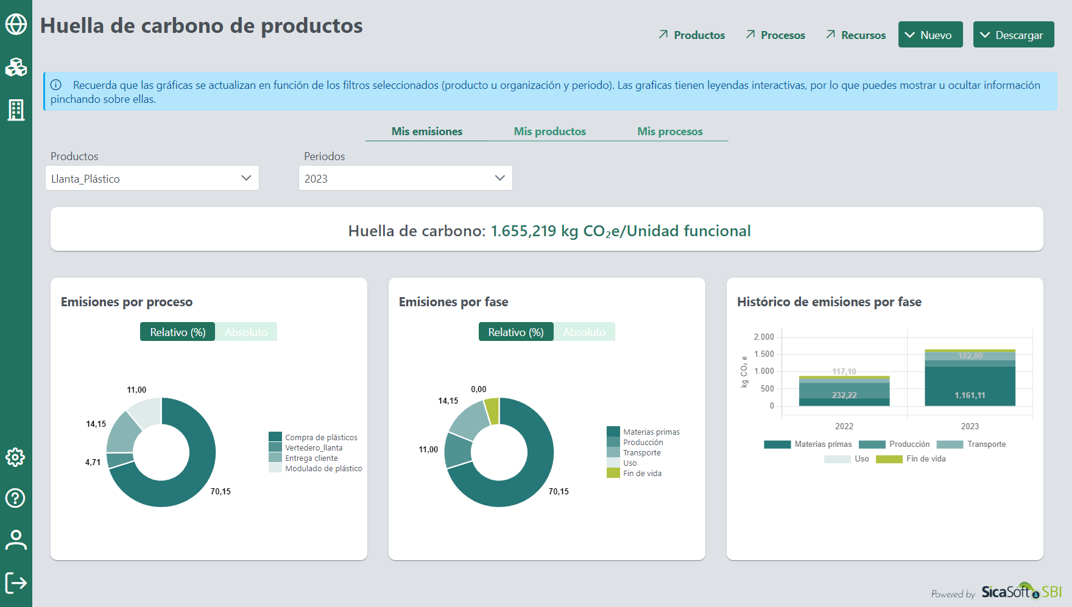This screenshot has height=607, width=1072.
Task: Select Relativo (%) in Emisiones por fase
Action: coord(515,332)
